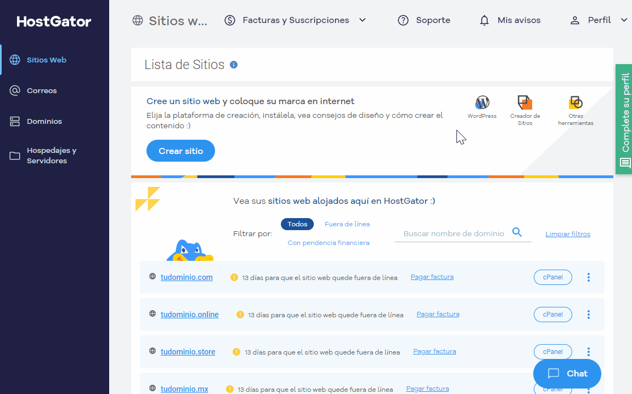Click Pagar factura for tudominio.store
632x394 pixels.
pos(435,351)
